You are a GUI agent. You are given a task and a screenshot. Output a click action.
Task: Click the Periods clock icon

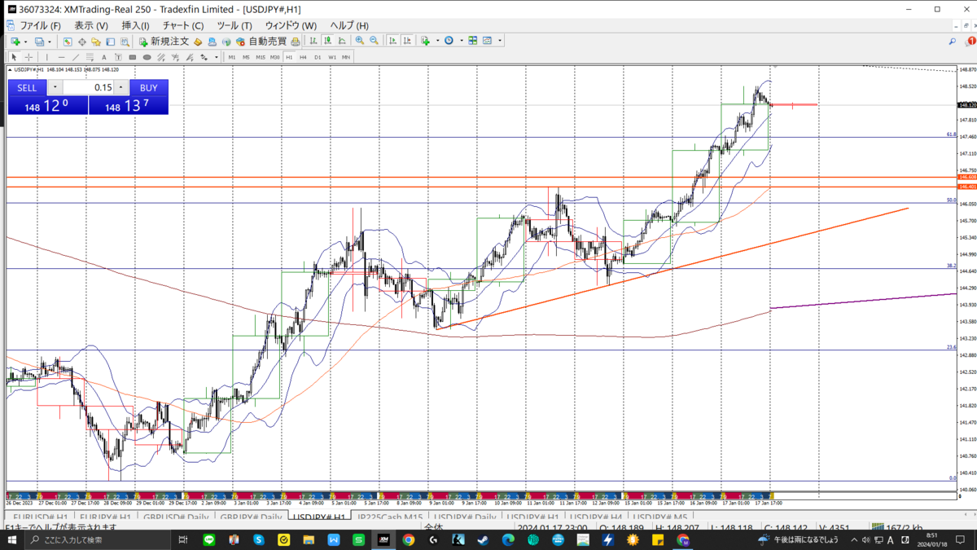[449, 41]
